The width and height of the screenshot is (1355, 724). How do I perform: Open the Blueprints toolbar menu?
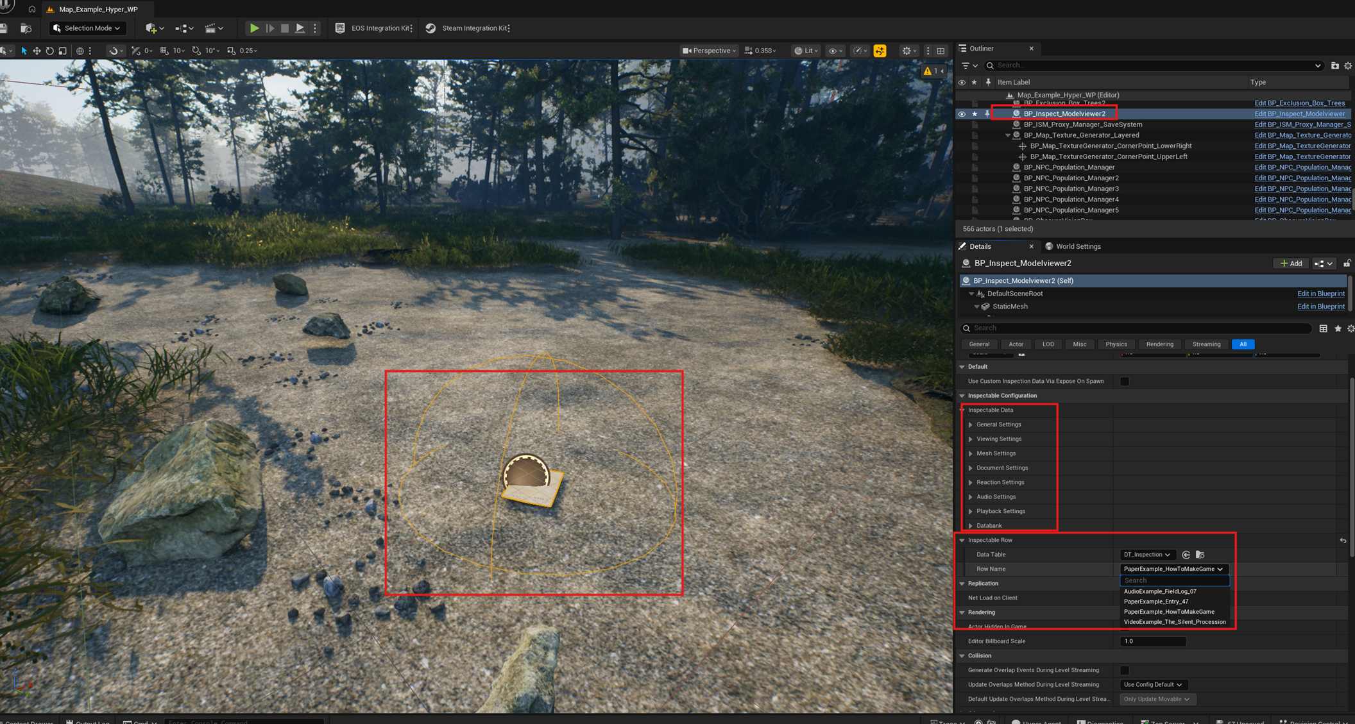pos(184,28)
